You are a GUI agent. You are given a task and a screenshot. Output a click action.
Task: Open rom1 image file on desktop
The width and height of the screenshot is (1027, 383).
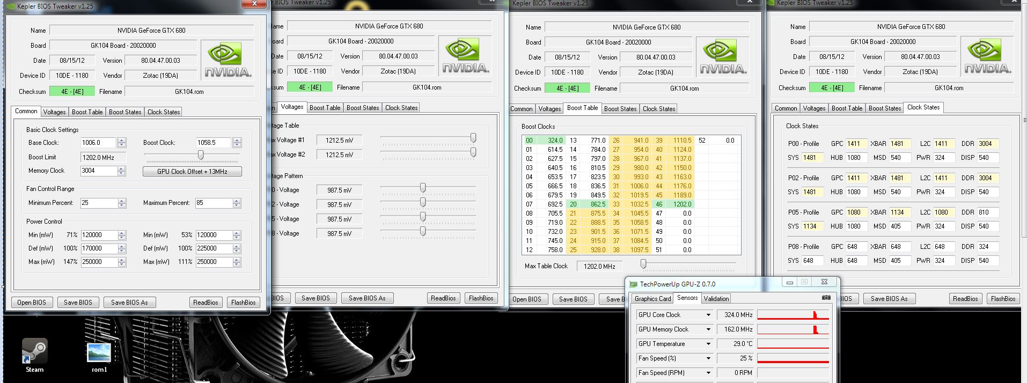pyautogui.click(x=99, y=357)
